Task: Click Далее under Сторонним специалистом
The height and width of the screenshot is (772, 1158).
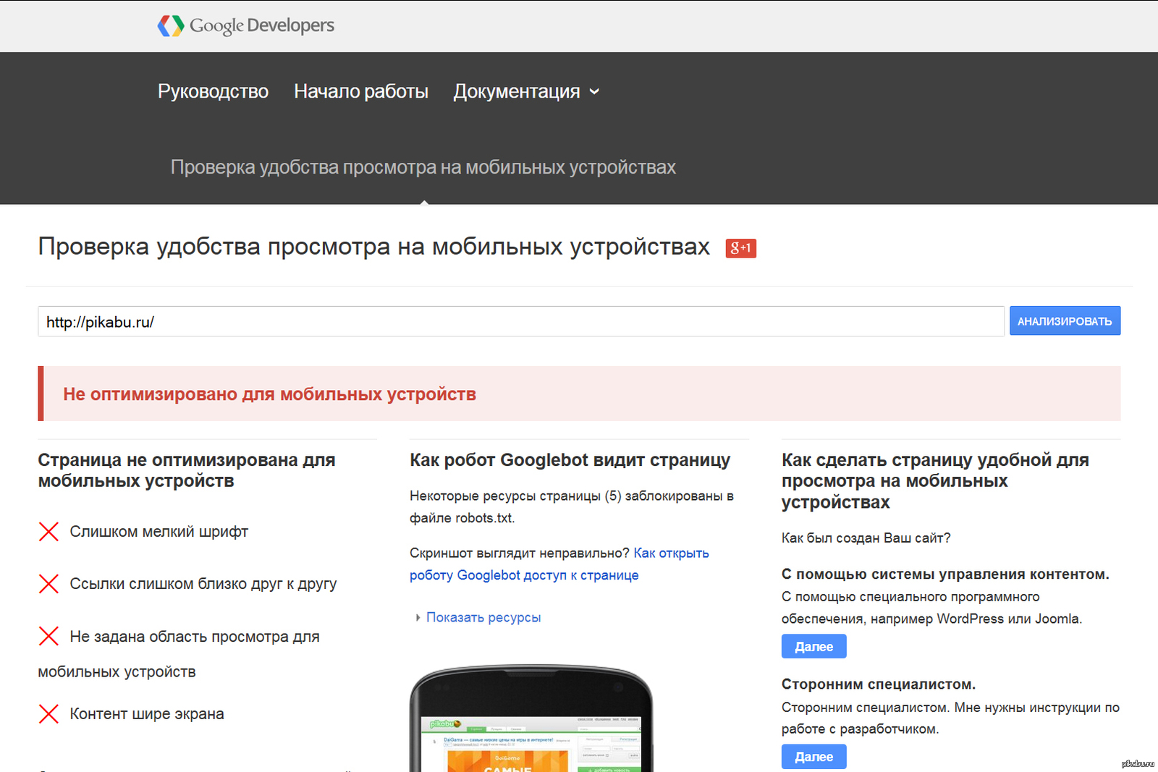Action: click(x=813, y=756)
